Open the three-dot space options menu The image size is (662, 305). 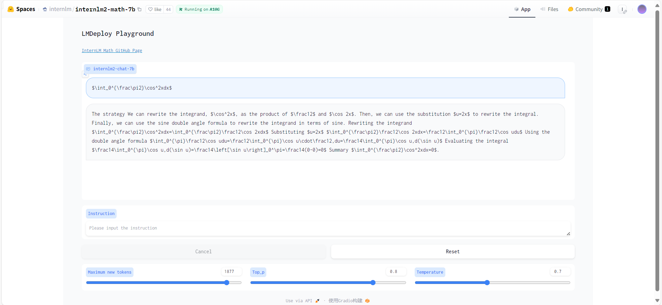622,9
